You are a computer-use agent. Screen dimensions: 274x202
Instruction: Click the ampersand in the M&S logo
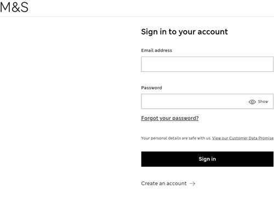coord(15,8)
